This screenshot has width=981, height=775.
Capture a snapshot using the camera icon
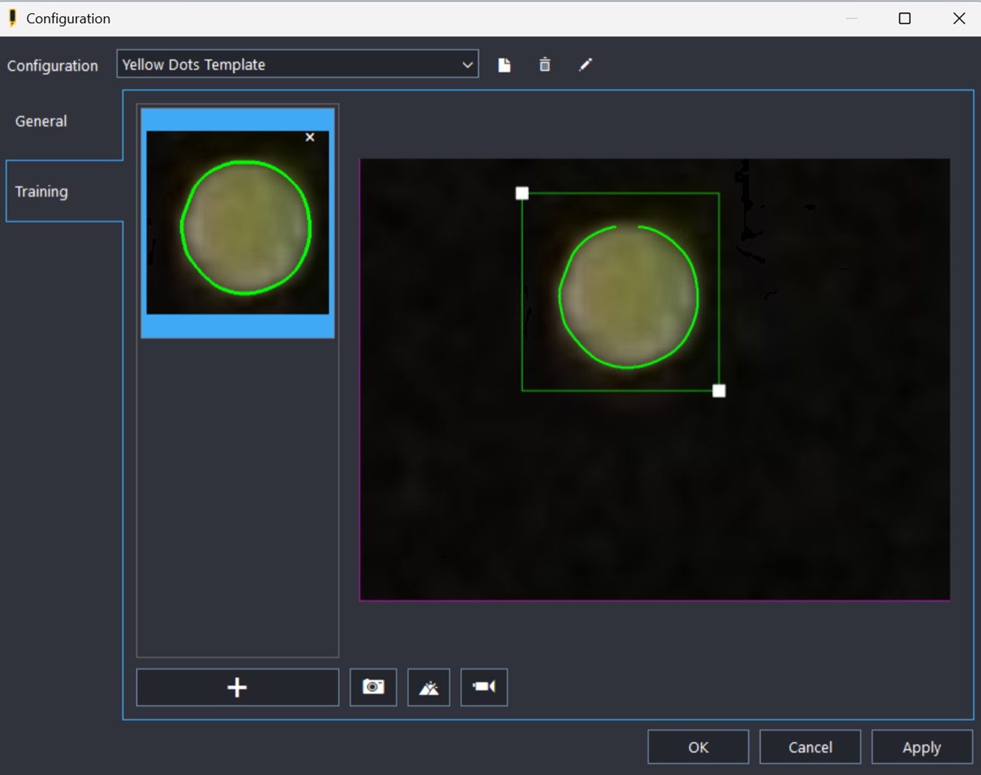pos(373,687)
